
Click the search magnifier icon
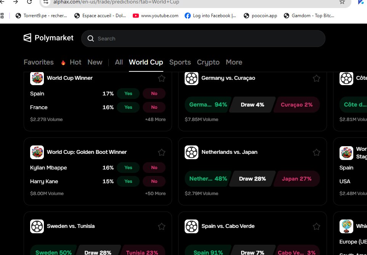(x=90, y=39)
